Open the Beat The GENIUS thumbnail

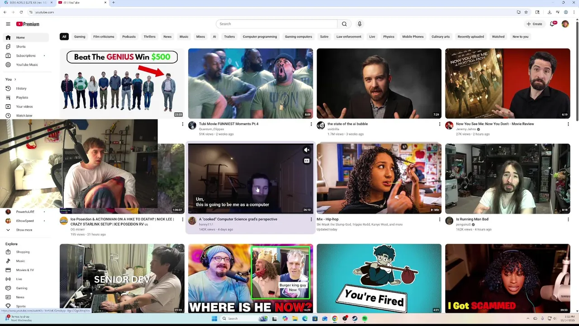[122, 83]
